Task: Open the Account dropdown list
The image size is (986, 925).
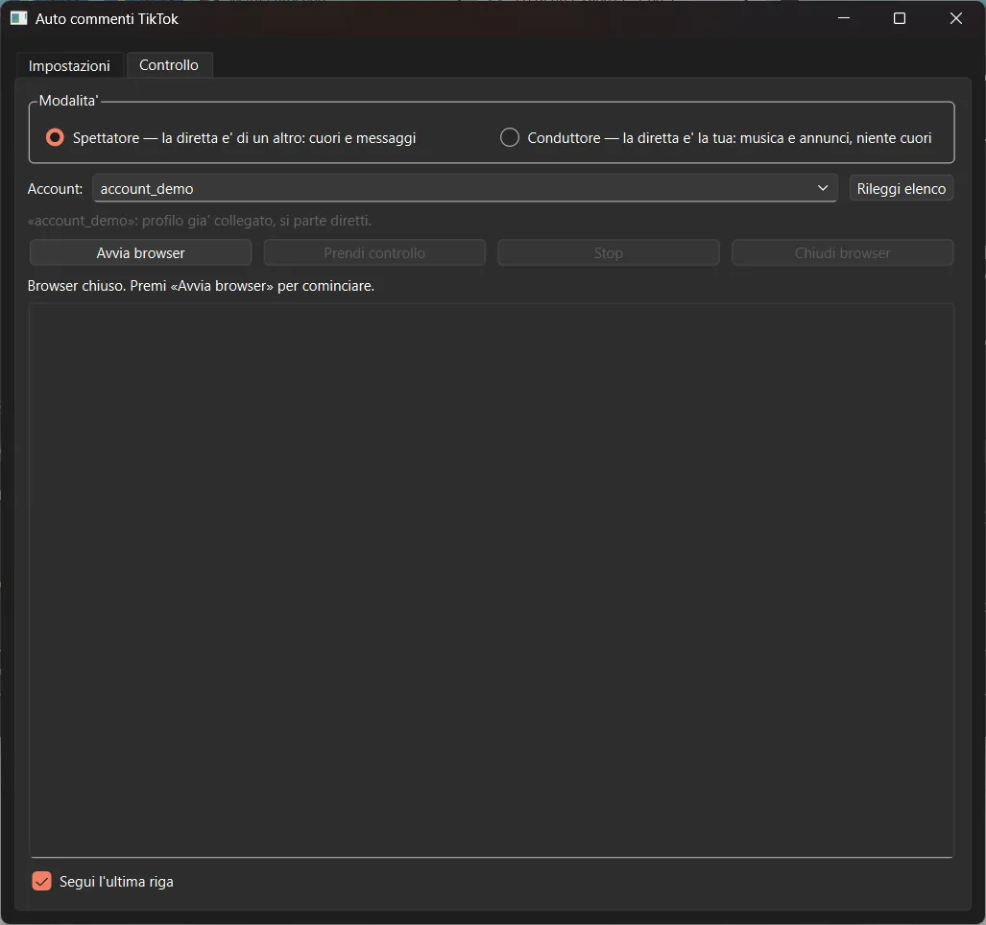Action: click(465, 188)
